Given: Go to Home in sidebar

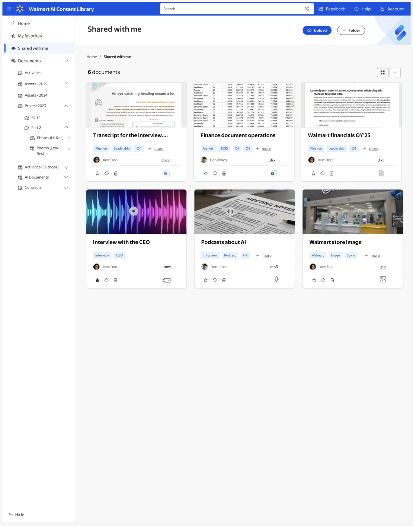Looking at the screenshot, I should (x=23, y=23).
